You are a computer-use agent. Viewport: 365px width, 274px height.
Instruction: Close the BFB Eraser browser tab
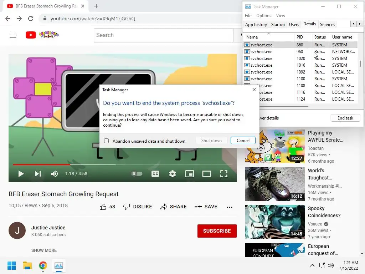coord(83,6)
